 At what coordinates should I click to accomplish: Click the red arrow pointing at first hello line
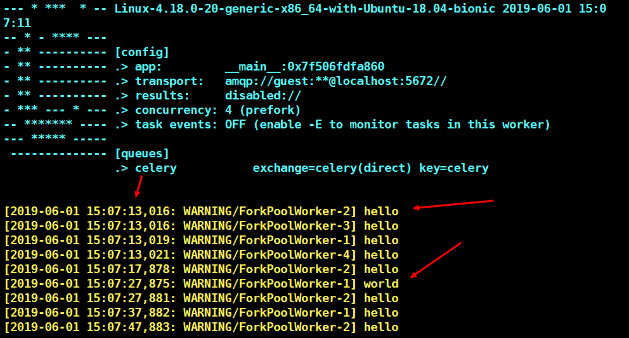click(453, 205)
